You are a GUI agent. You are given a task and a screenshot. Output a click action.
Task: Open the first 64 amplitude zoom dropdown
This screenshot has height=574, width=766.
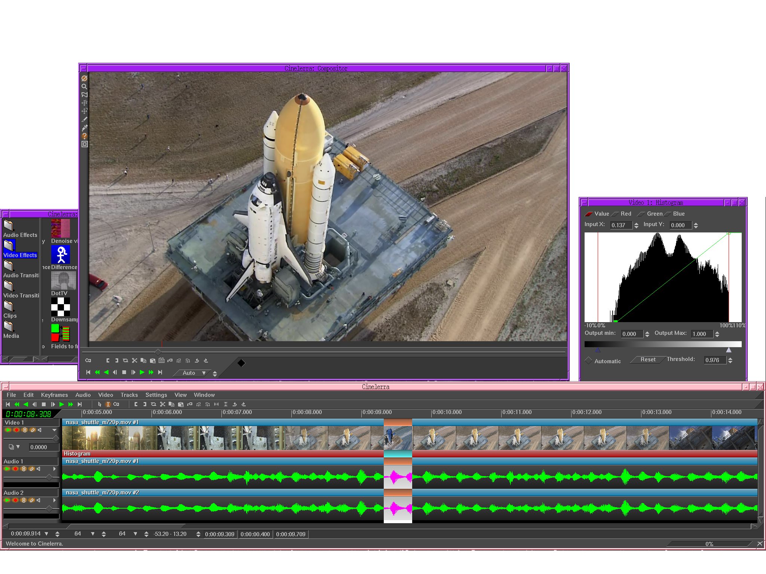[93, 534]
